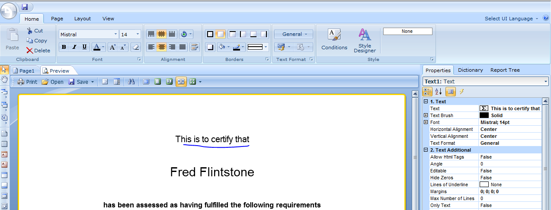
Task: Open the round application menu button
Action: [9, 10]
